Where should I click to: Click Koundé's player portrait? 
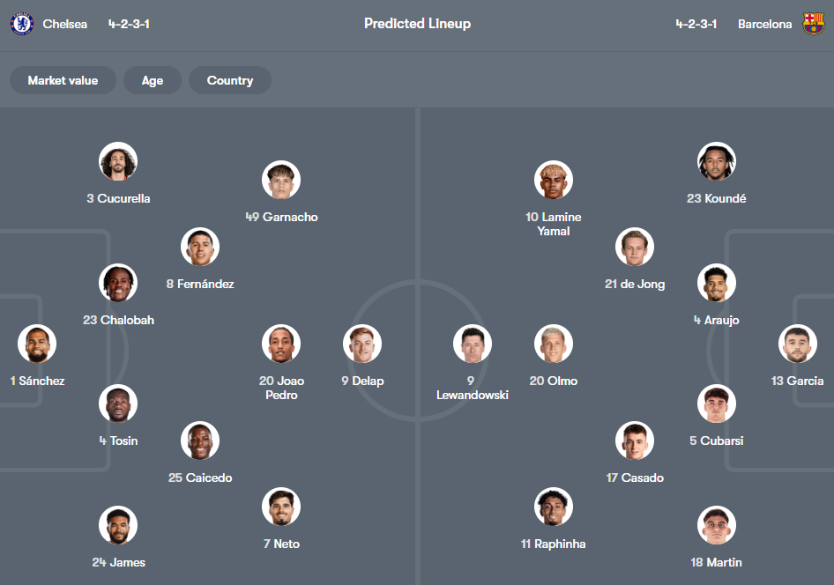point(717,161)
